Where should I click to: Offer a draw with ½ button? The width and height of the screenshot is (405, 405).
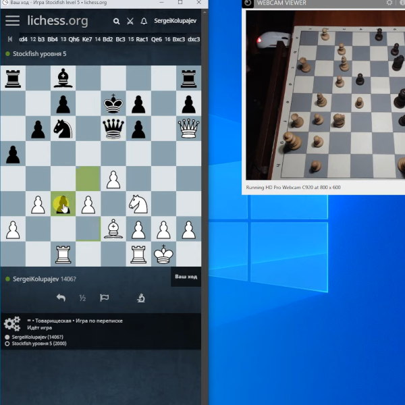click(x=82, y=298)
